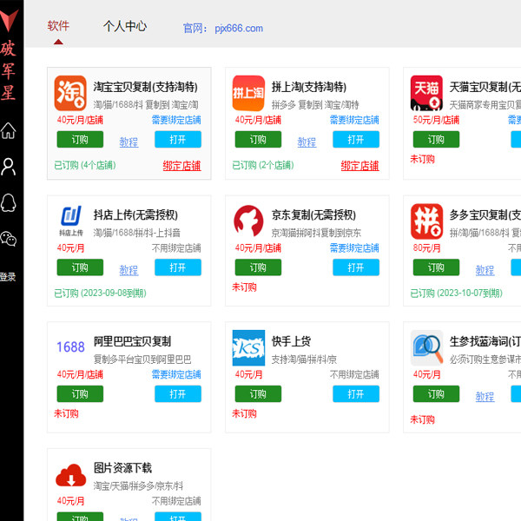Click 订购 for 淘宝宝贝复制
Screen dimensions: 521x521
pyautogui.click(x=80, y=139)
